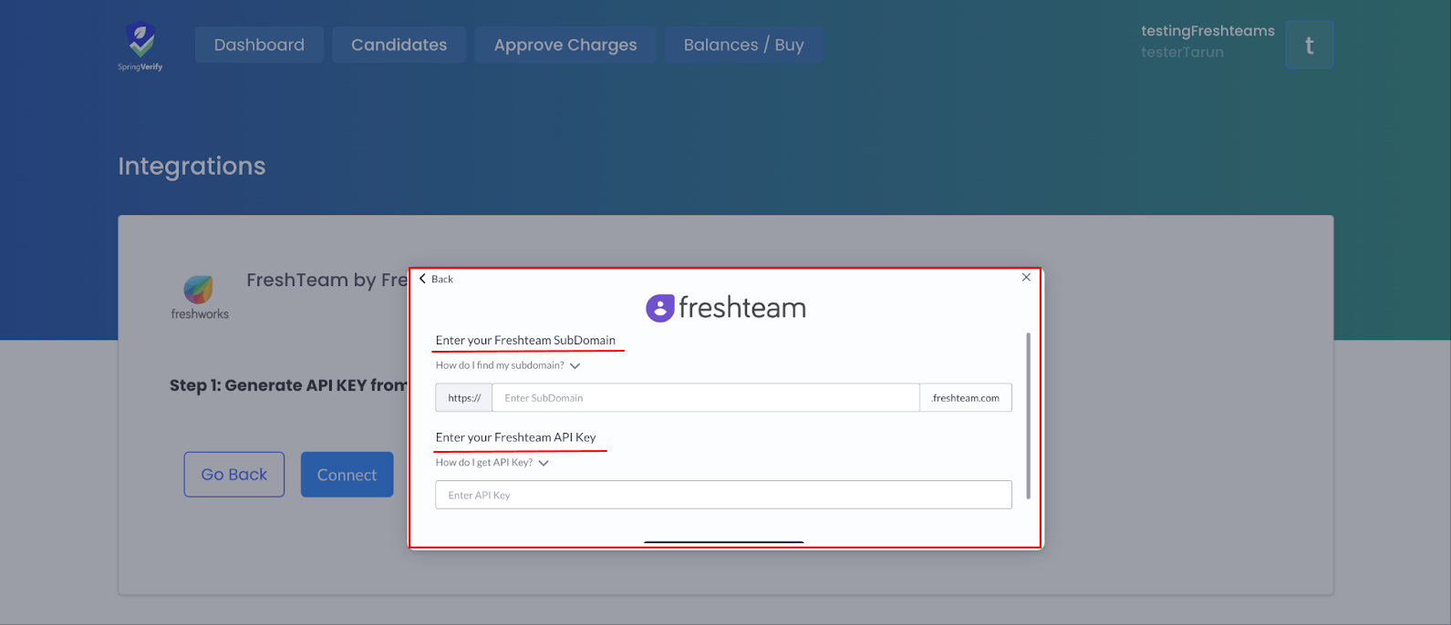Expand 'How do I find my subdomain?'
1451x625 pixels.
coord(508,365)
